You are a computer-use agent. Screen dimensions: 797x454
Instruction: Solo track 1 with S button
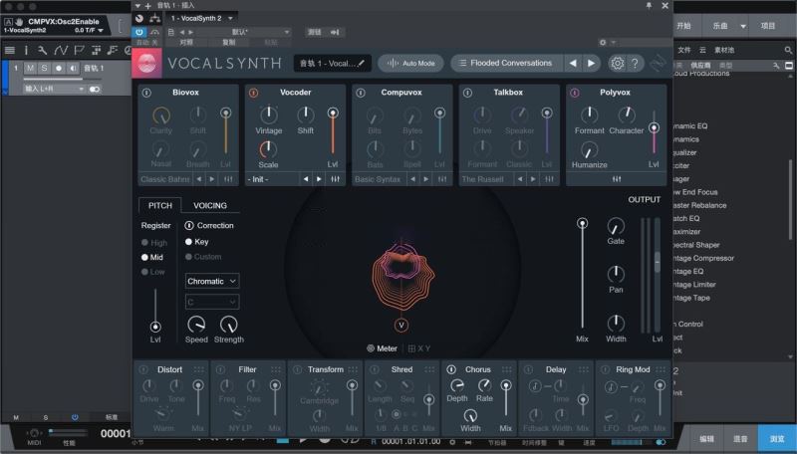pyautogui.click(x=45, y=68)
